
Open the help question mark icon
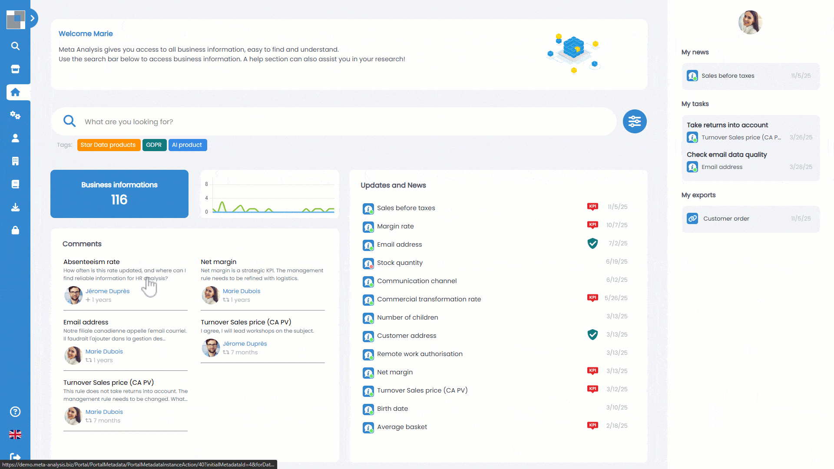coord(15,412)
